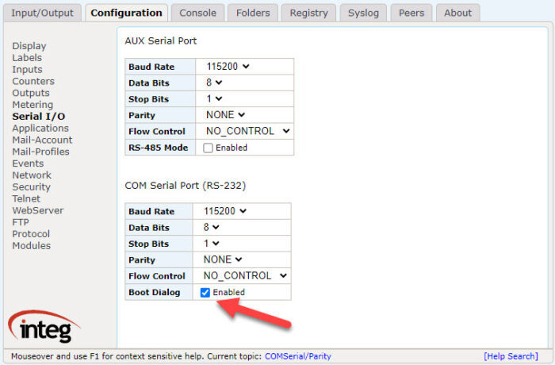Go to the Registry tab

point(308,13)
